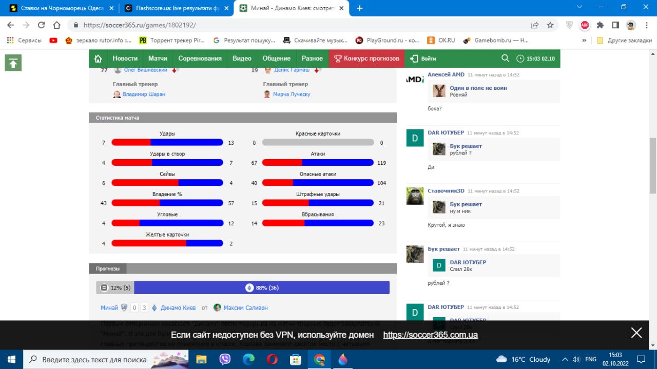Viewport: 657px width, 369px height.
Task: Open Viber from the taskbar
Action: [225, 359]
